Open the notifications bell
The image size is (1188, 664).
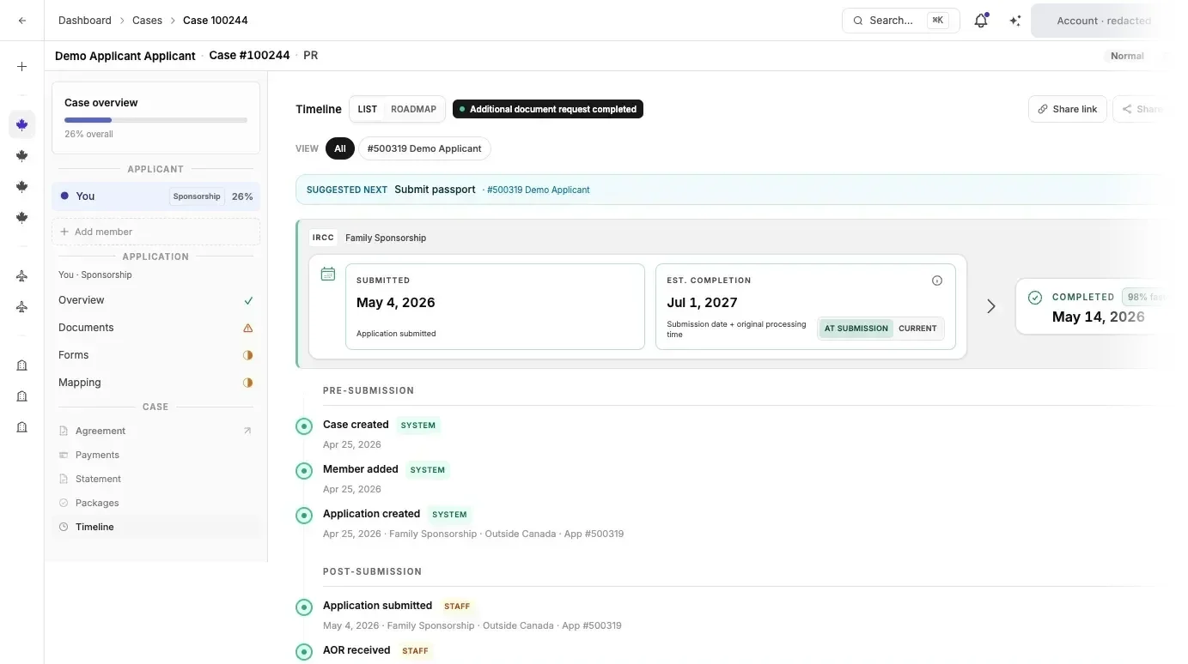(x=981, y=21)
